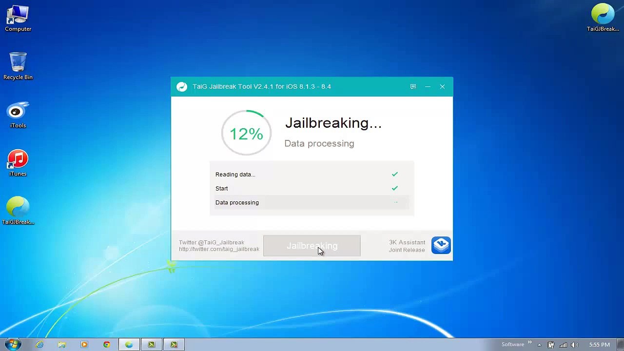Select the Recycle Bin desktop icon
The image size is (624, 351).
(18, 66)
